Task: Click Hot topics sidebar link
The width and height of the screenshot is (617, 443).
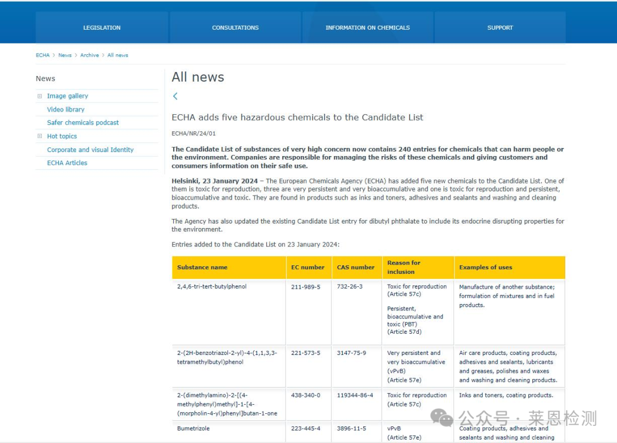Action: click(62, 136)
